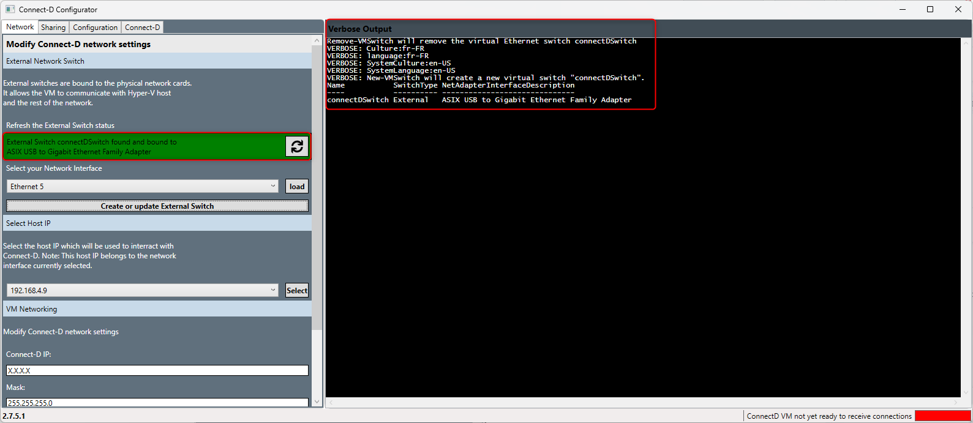Open the Configuration tab
This screenshot has width=973, height=423.
pos(95,28)
